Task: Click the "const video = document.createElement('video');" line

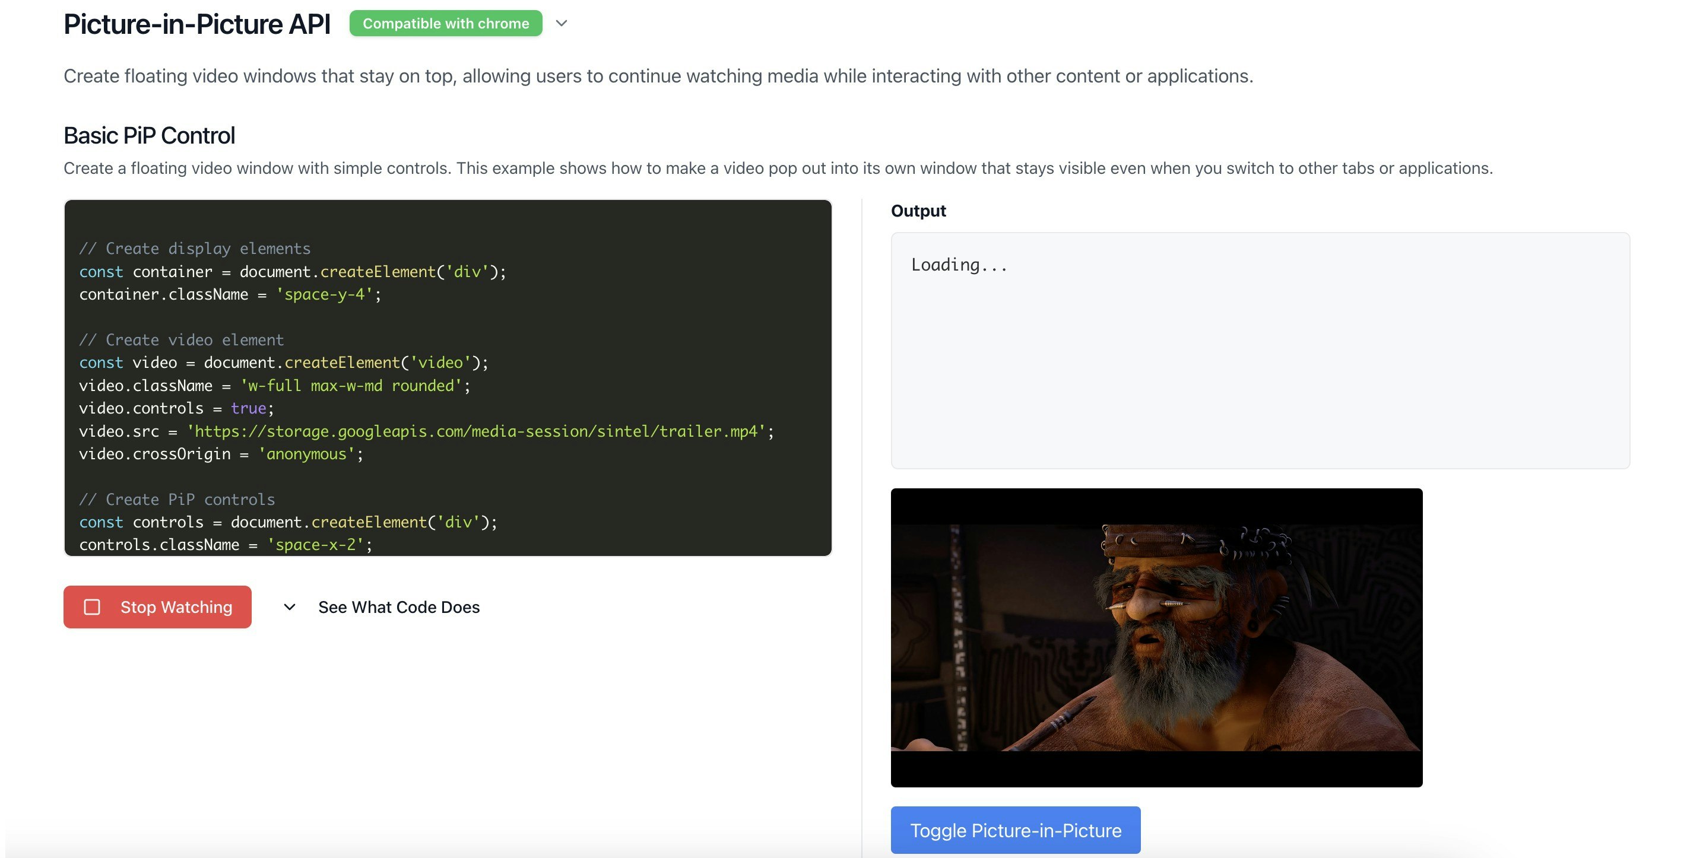Action: click(x=284, y=363)
